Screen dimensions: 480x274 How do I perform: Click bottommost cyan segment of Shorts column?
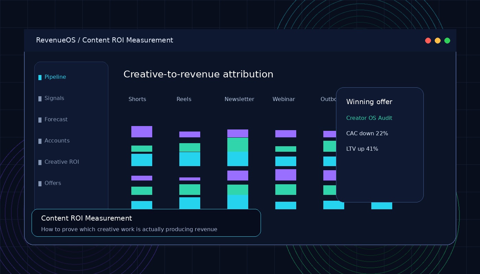142,205
